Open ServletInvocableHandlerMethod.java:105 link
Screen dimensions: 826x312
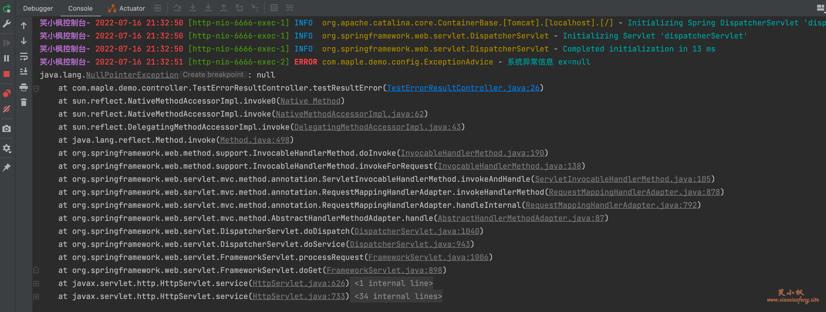click(623, 179)
